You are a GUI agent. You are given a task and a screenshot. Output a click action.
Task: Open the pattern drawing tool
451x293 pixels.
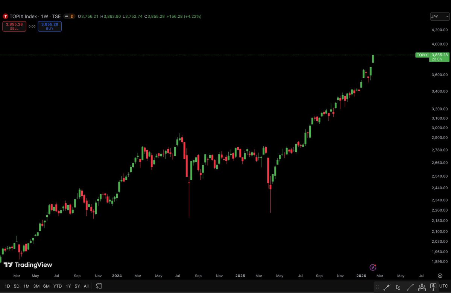coord(422,287)
